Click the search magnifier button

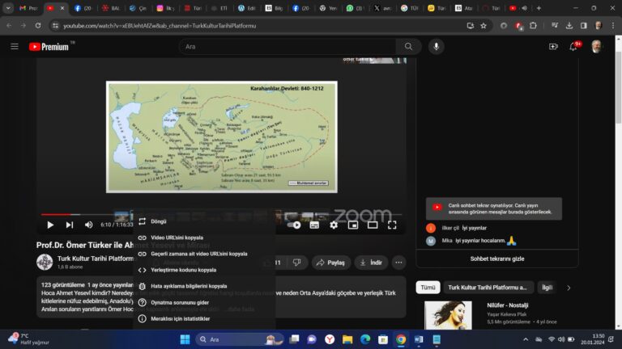pyautogui.click(x=408, y=47)
